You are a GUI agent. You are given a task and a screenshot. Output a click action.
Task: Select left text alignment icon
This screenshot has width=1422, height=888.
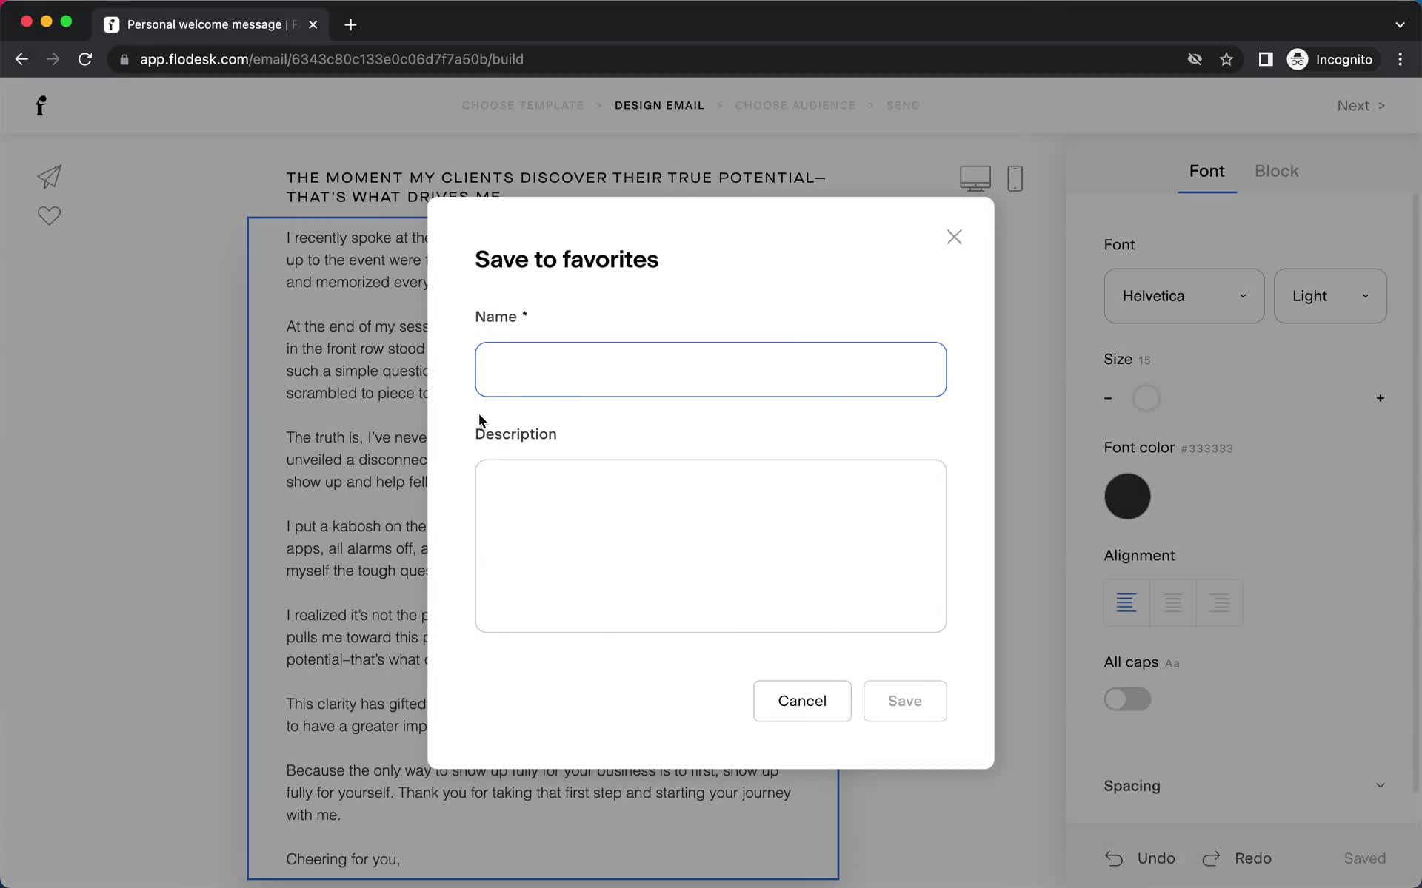click(1126, 602)
